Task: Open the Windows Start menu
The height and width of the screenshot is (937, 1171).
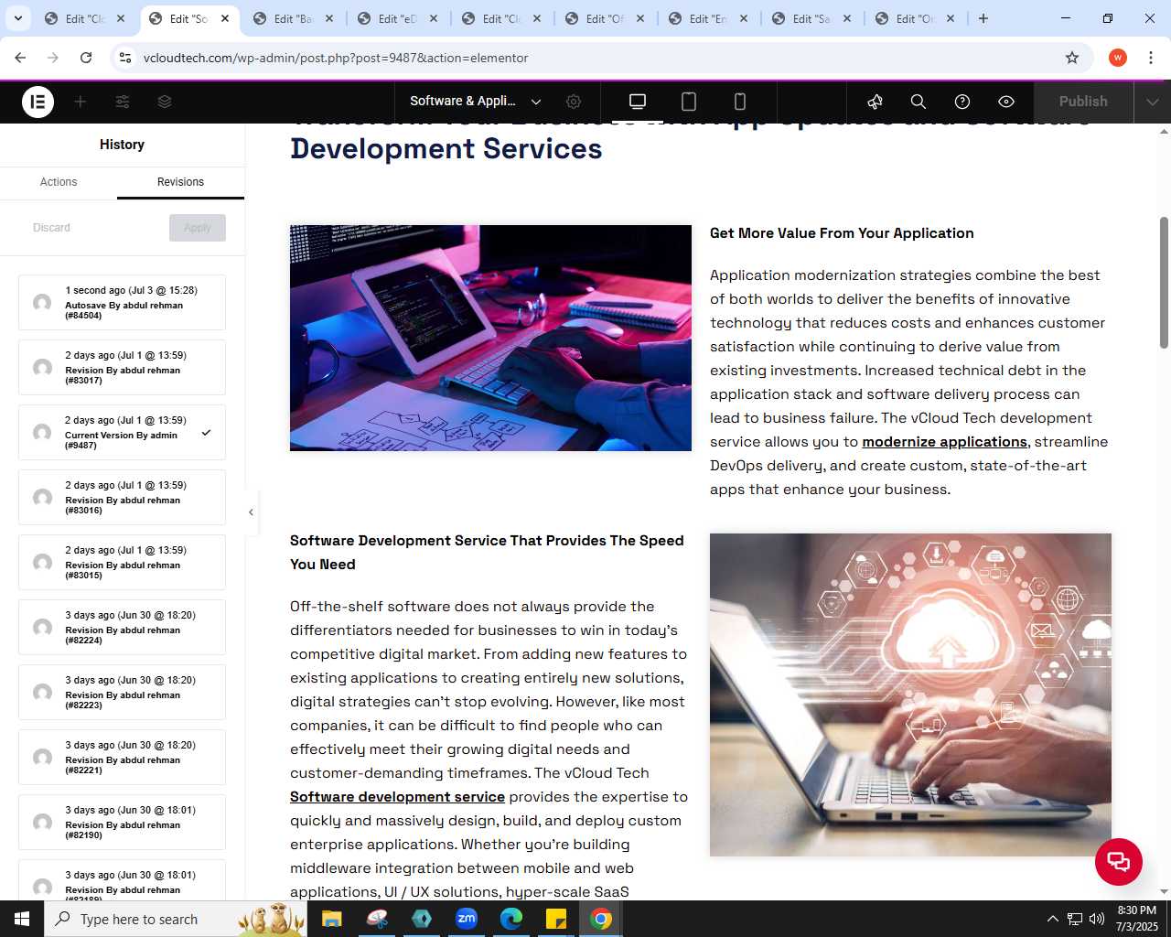Action: (22, 919)
